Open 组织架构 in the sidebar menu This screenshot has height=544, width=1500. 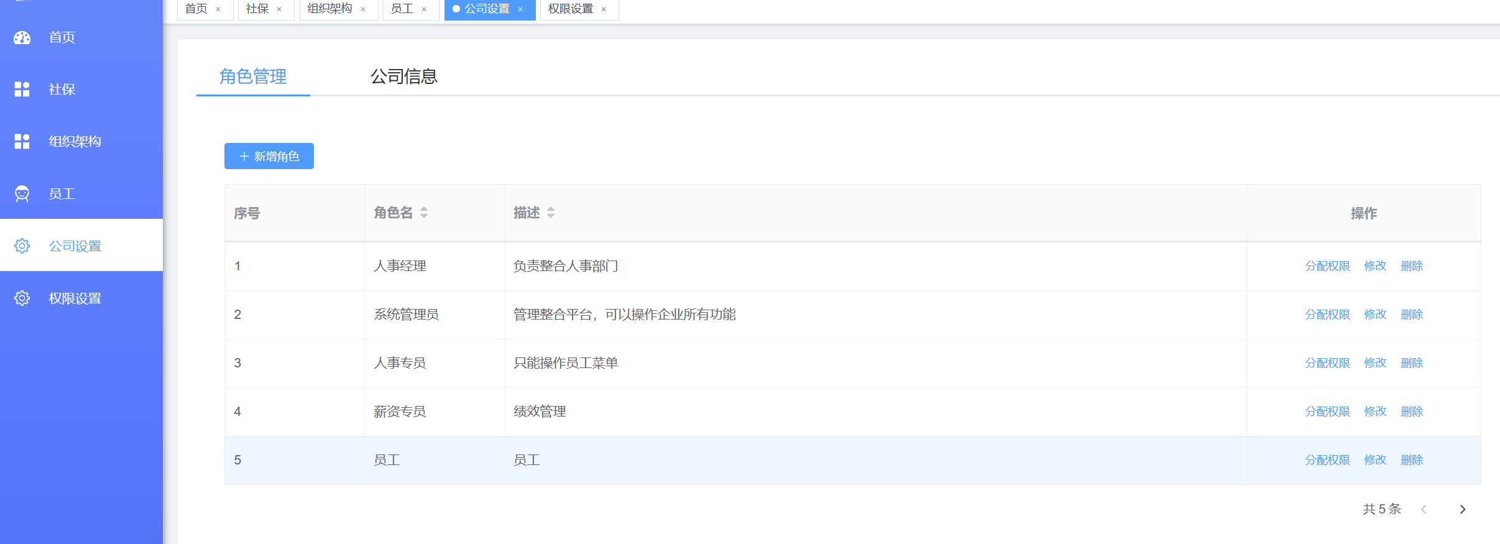coord(81,142)
